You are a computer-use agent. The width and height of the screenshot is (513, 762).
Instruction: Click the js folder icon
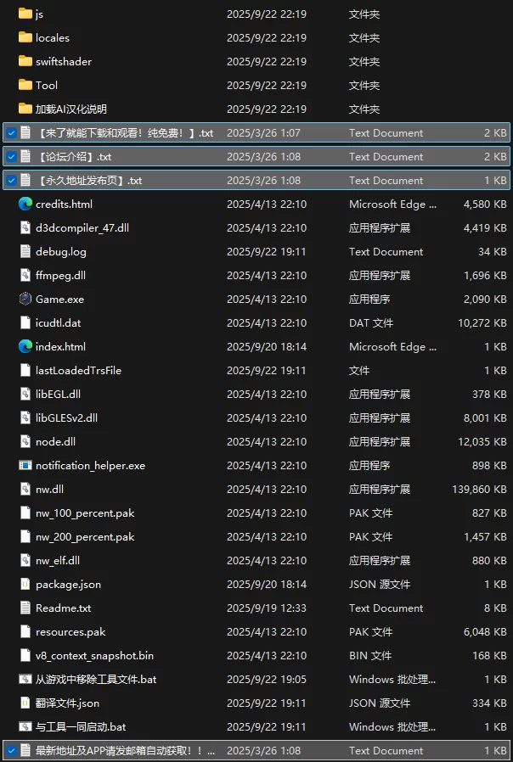25,14
